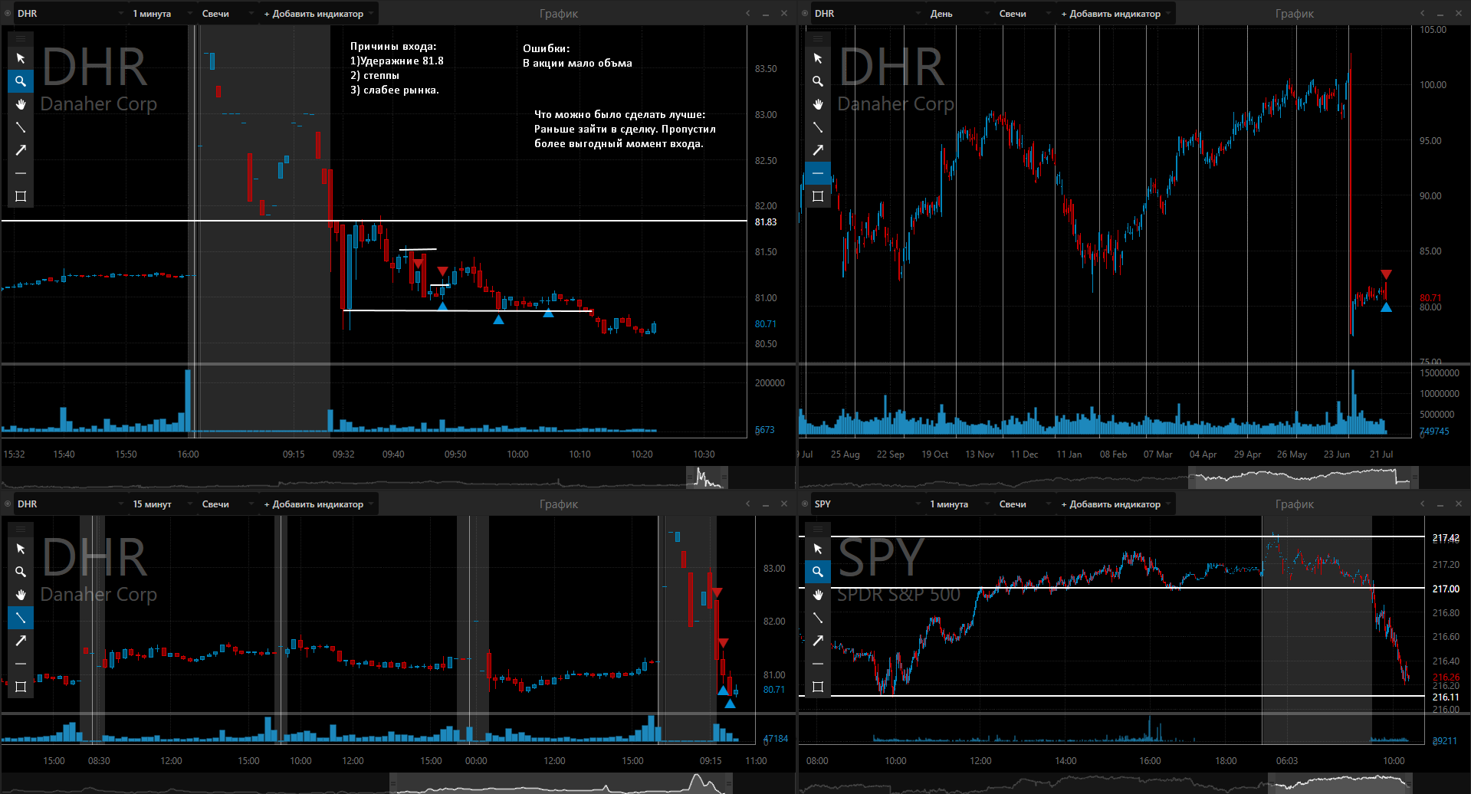Click the collapse arrow in DHR daily chart header

point(1423,13)
